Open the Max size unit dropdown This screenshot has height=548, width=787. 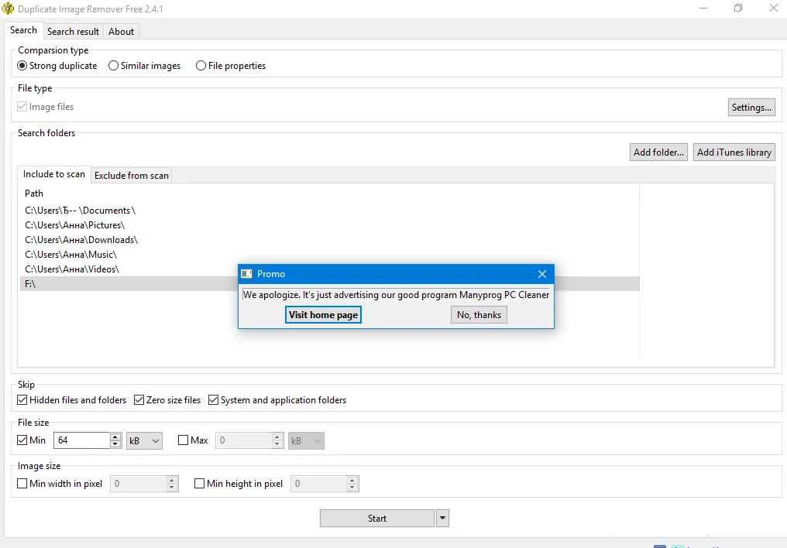(x=306, y=440)
